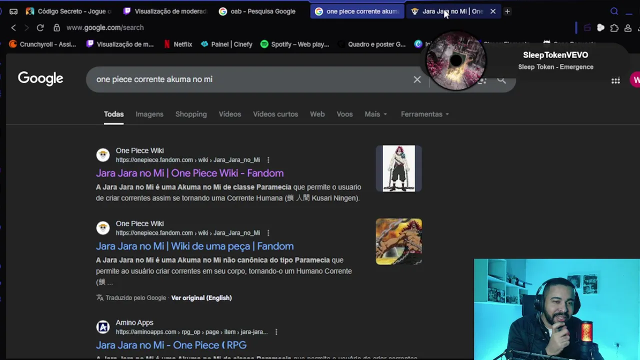This screenshot has width=640, height=360.
Task: Open Crunchyroll bookmark
Action: (x=42, y=44)
